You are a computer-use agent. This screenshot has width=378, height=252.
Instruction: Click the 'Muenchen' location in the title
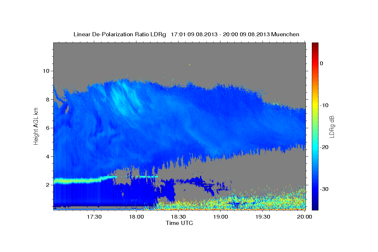pos(285,34)
